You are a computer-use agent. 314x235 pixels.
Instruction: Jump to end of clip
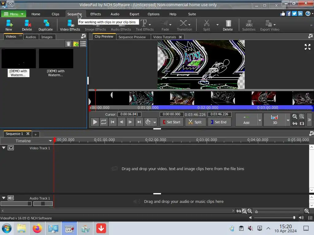(139, 122)
